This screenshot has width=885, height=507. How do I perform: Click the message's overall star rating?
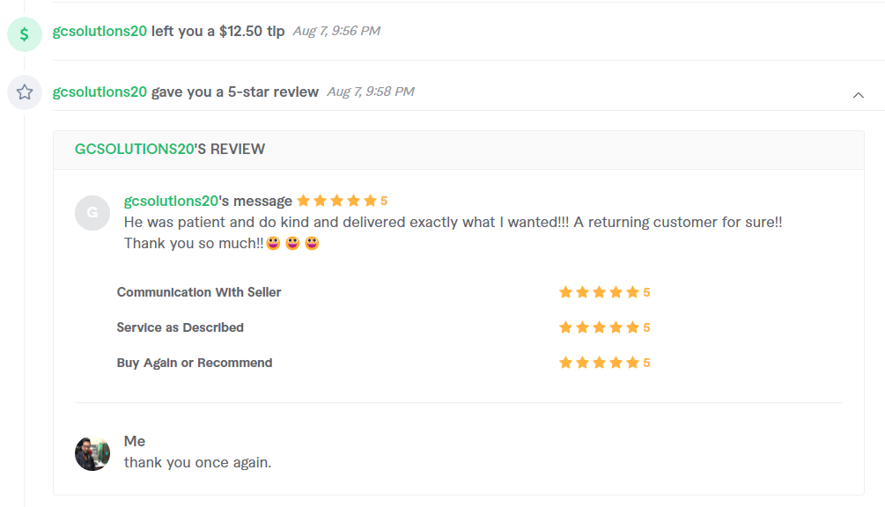342,201
